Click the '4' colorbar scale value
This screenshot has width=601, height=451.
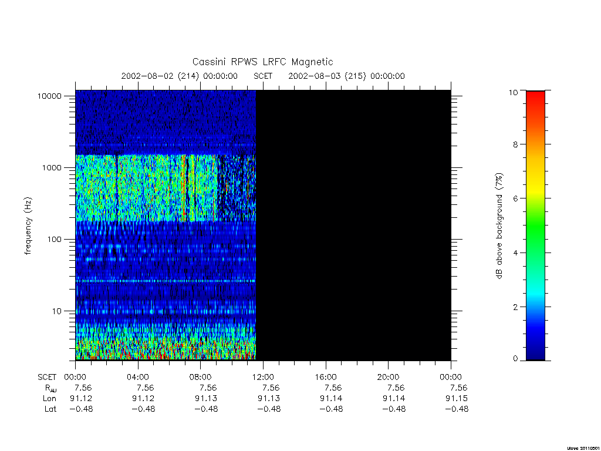(515, 253)
